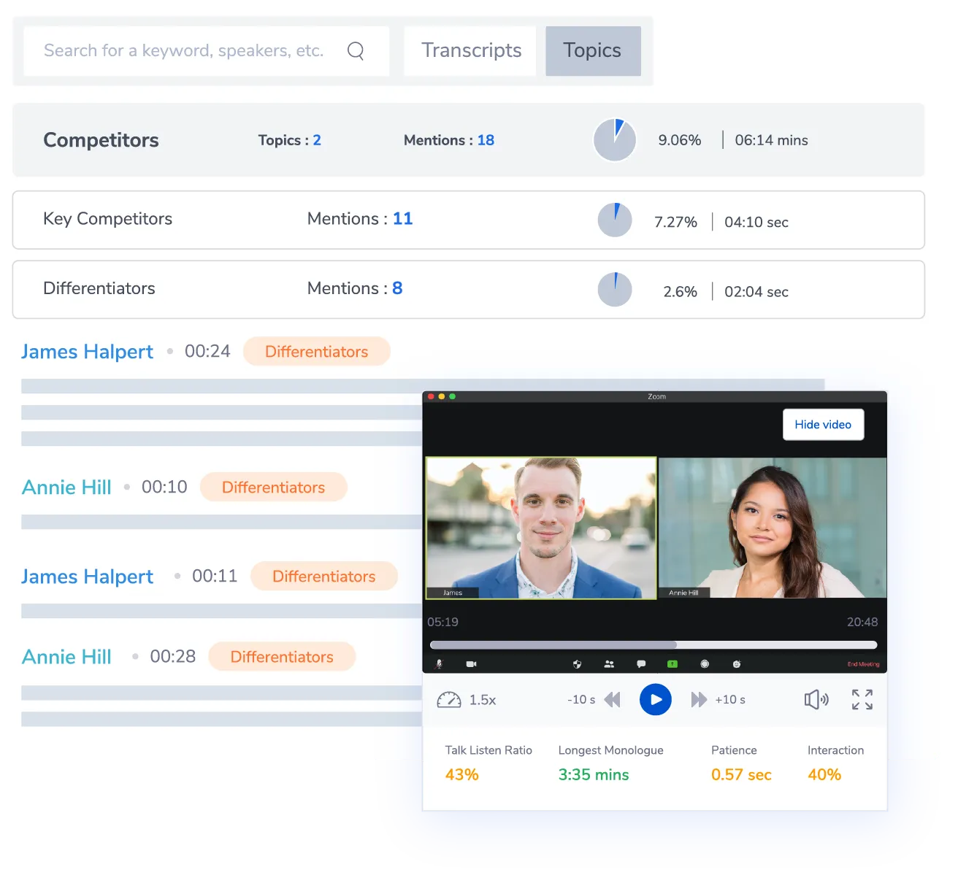Click the search magnifier icon
The width and height of the screenshot is (958, 886).
(356, 50)
